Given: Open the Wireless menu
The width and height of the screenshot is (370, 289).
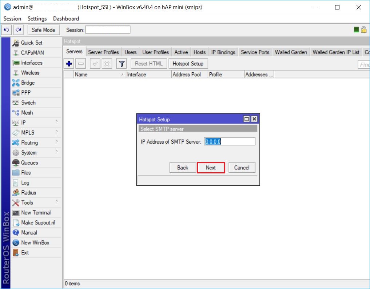Looking at the screenshot, I should tap(37, 73).
